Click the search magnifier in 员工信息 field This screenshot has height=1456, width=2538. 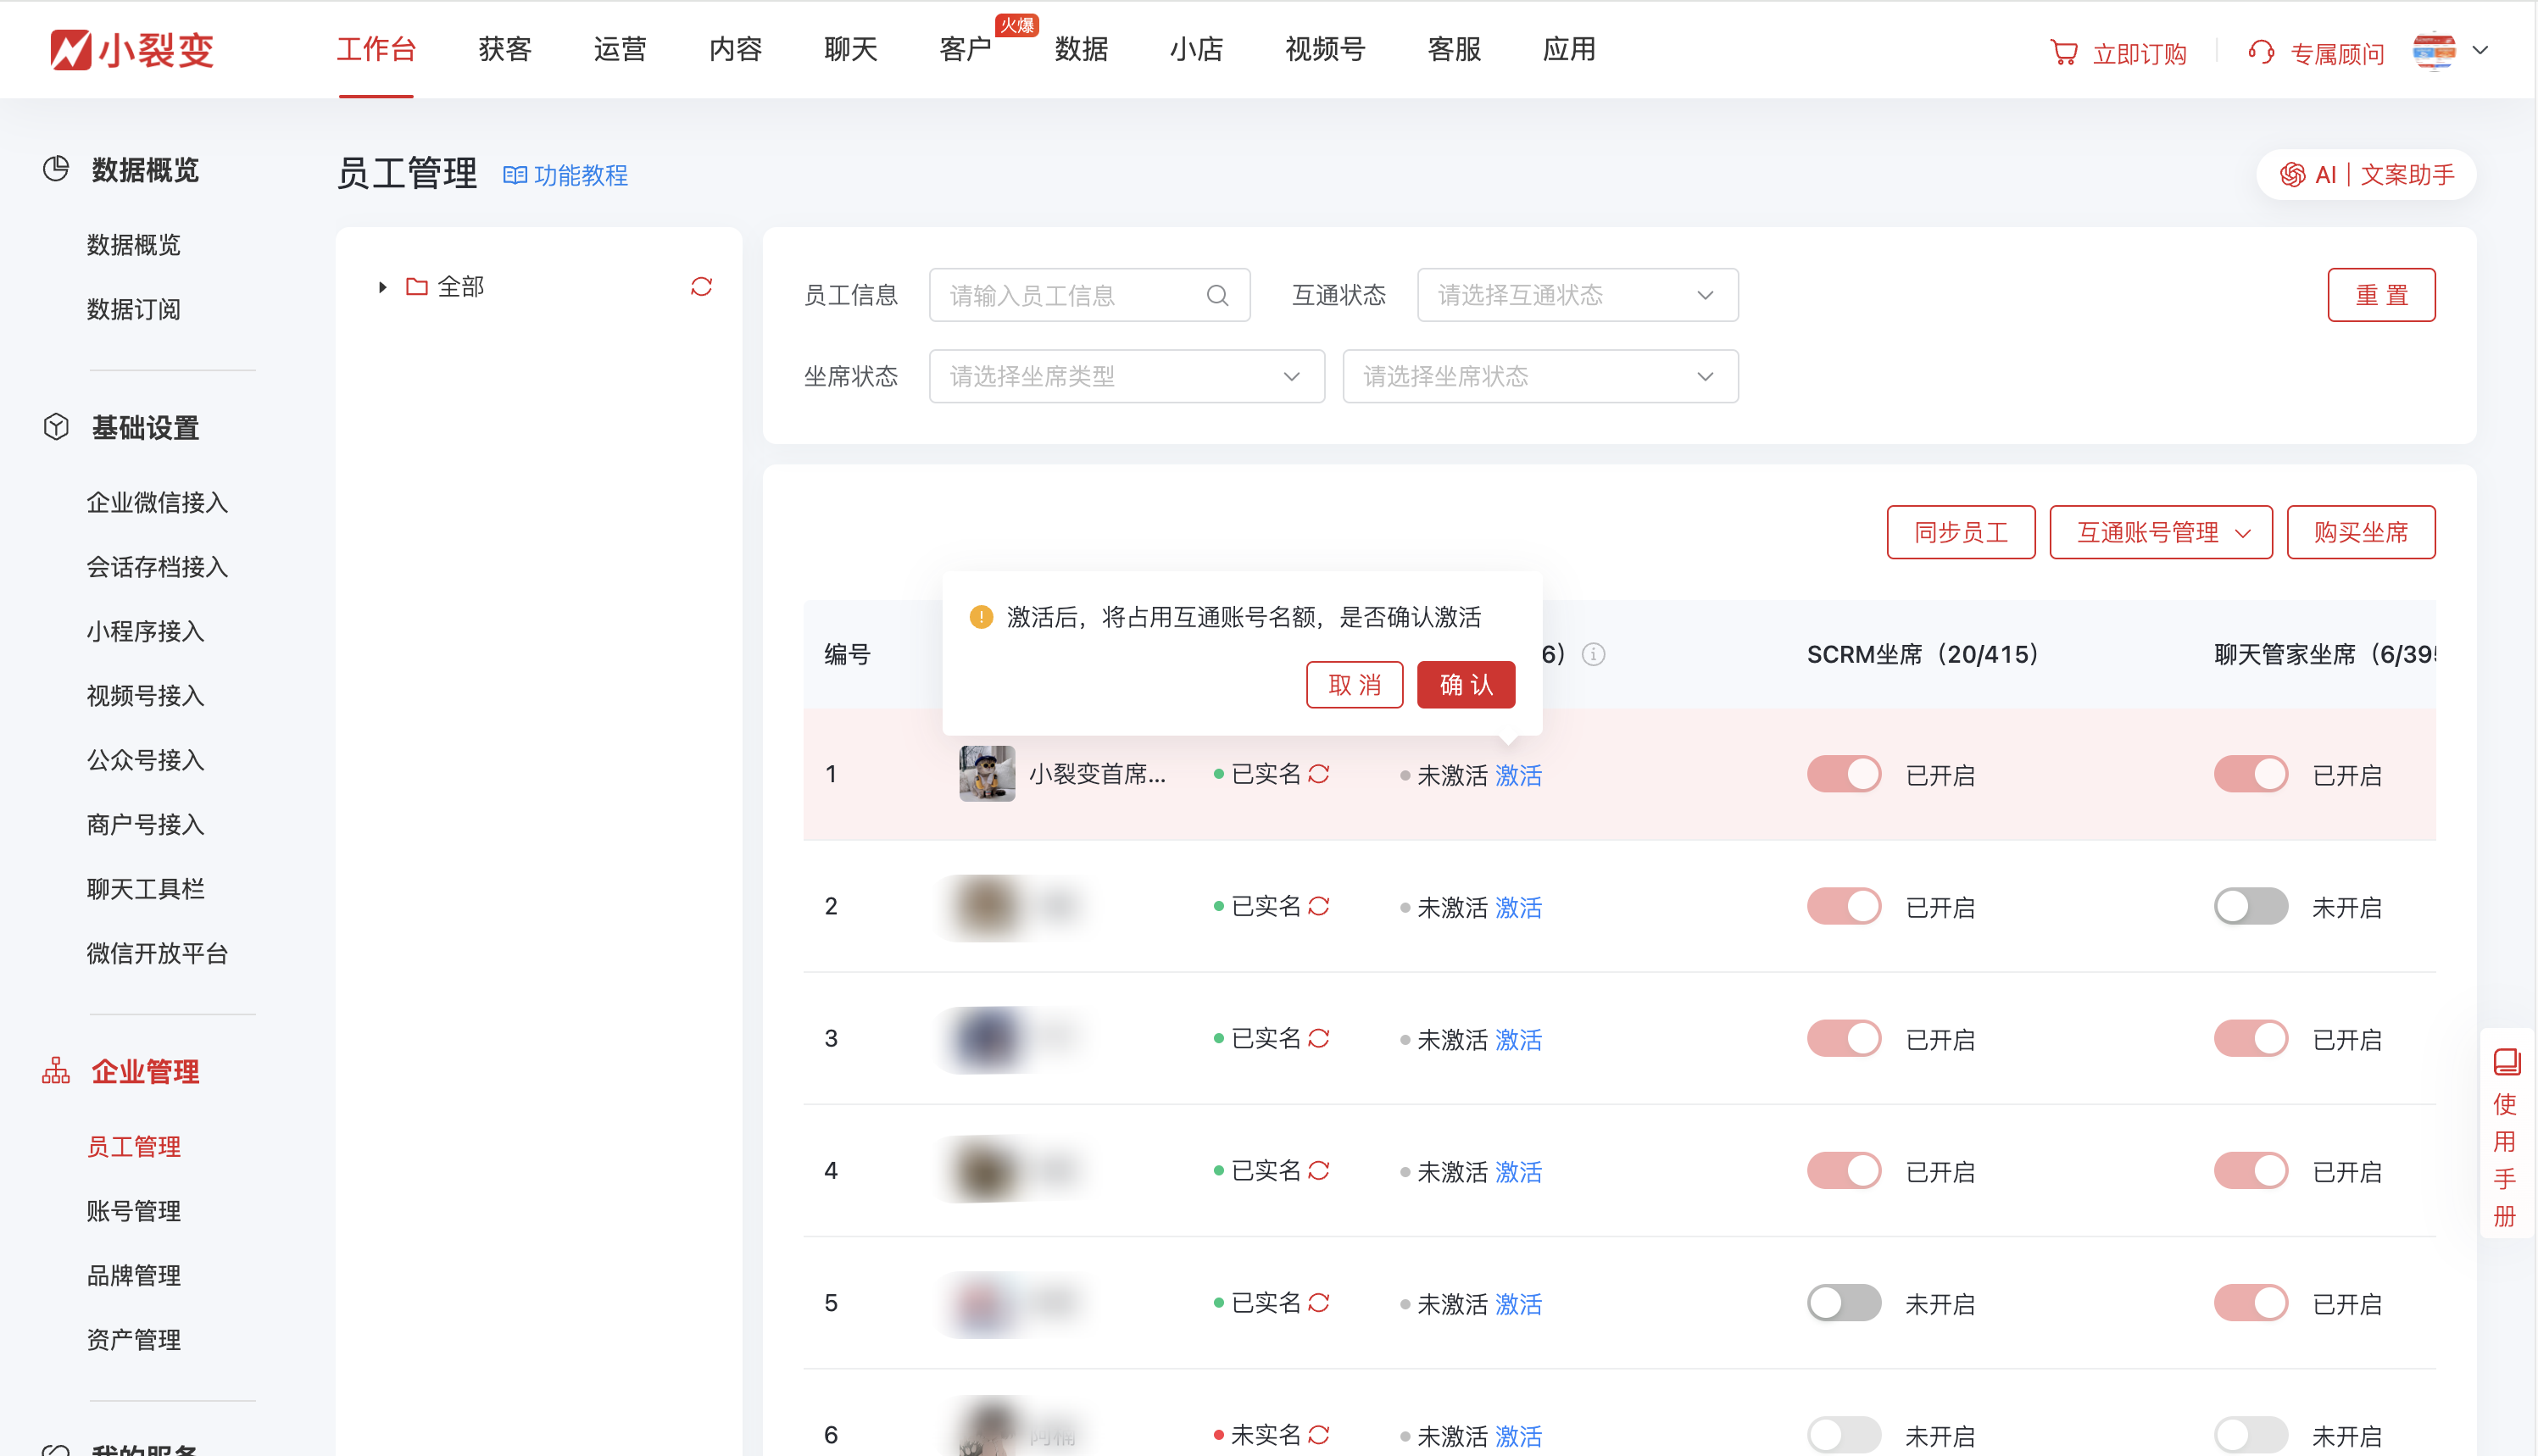[x=1217, y=295]
